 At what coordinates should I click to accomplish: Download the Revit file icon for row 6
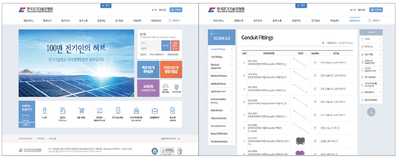pos(315,128)
